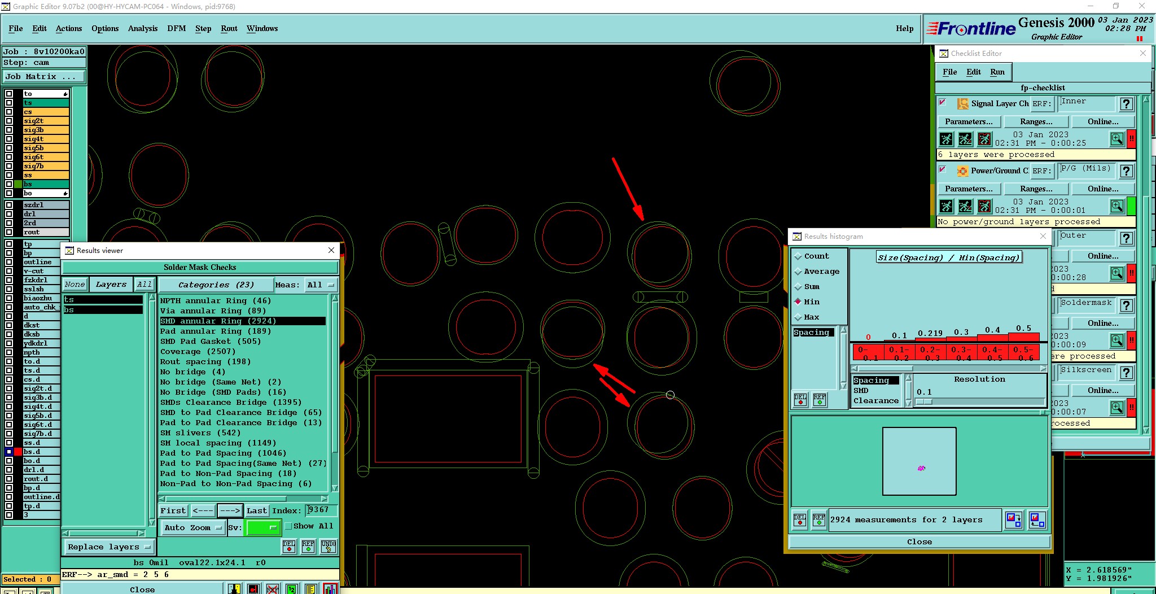The image size is (1156, 594).
Task: Click Close button in Results histogram
Action: click(x=919, y=541)
